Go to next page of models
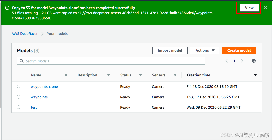Screen dimensions: 273x140 point(242,61)
